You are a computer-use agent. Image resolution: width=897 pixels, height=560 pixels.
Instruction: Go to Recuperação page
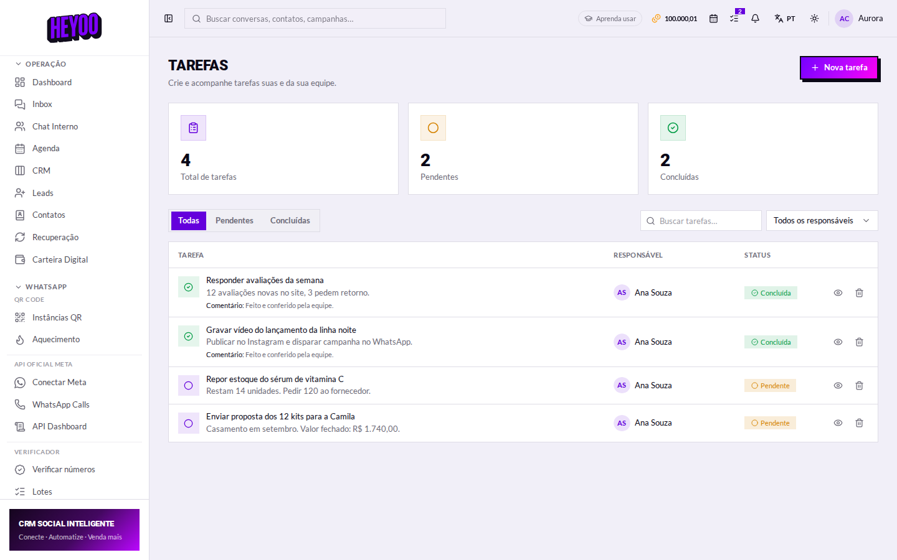pos(74,237)
